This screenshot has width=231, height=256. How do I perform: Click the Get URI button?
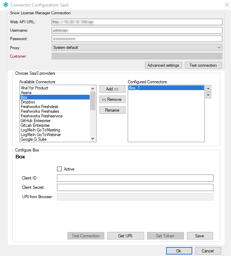126,236
